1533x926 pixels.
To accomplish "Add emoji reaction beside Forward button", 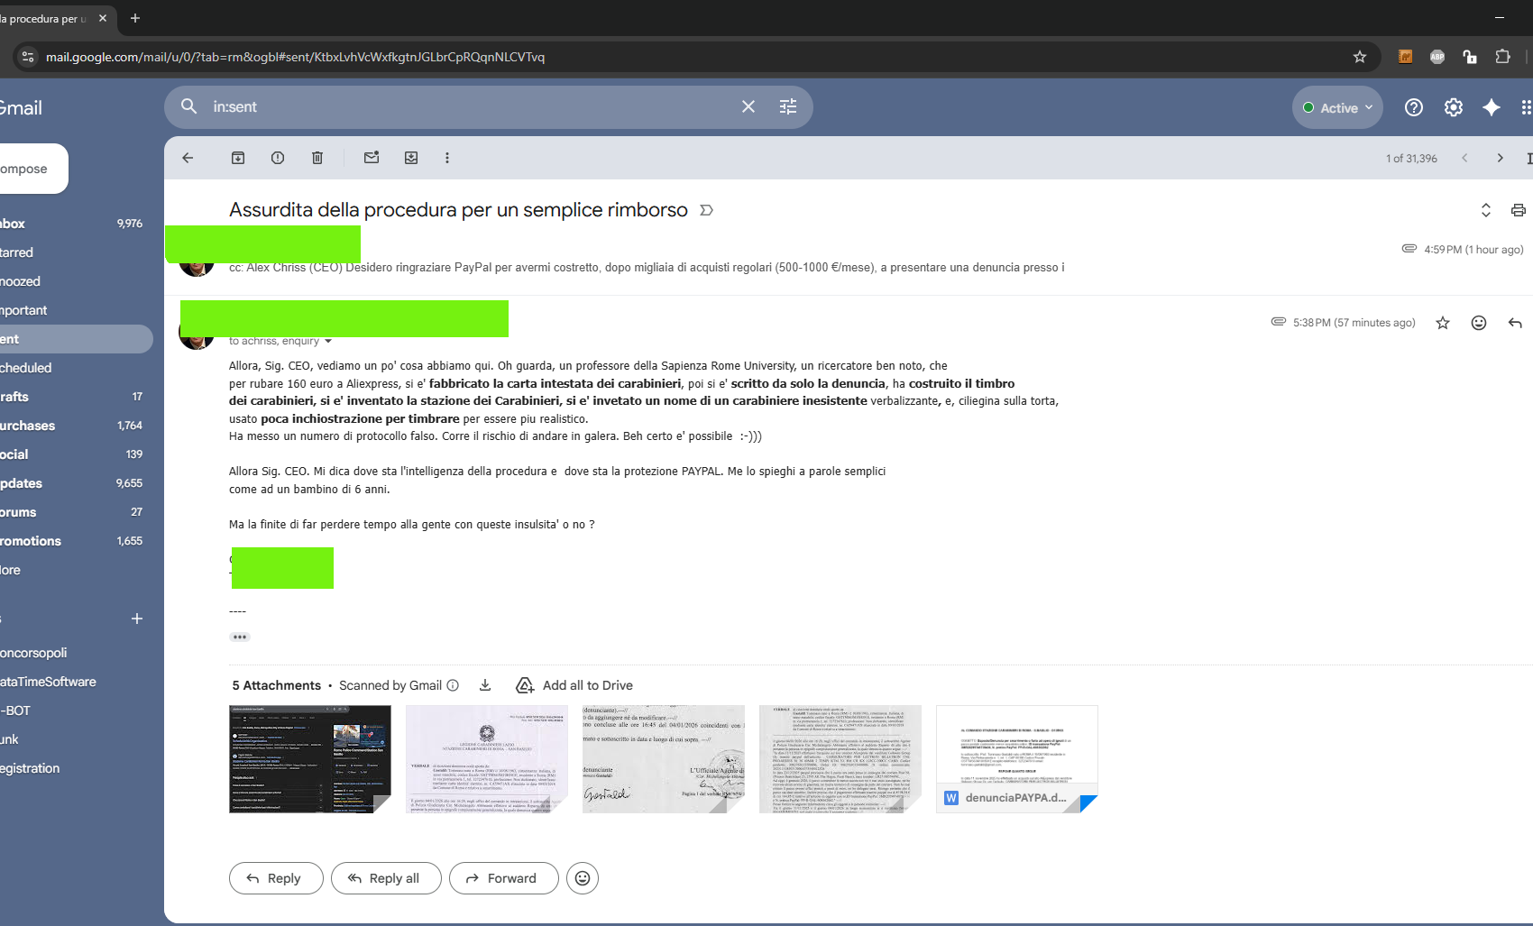I will point(583,878).
